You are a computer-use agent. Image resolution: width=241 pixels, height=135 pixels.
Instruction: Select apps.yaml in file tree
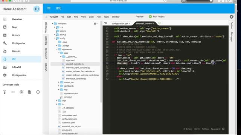[x=70, y=60]
